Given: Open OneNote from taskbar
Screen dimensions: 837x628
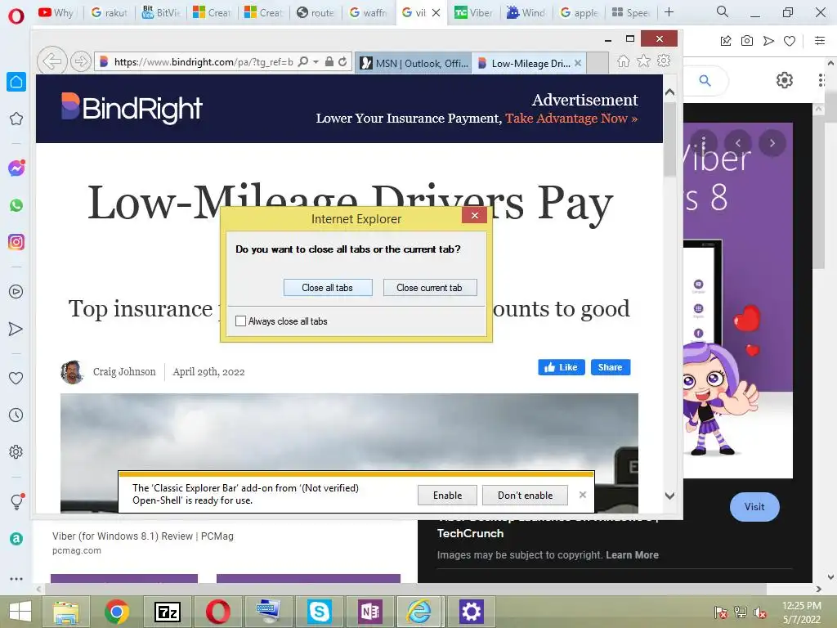Looking at the screenshot, I should point(370,612).
